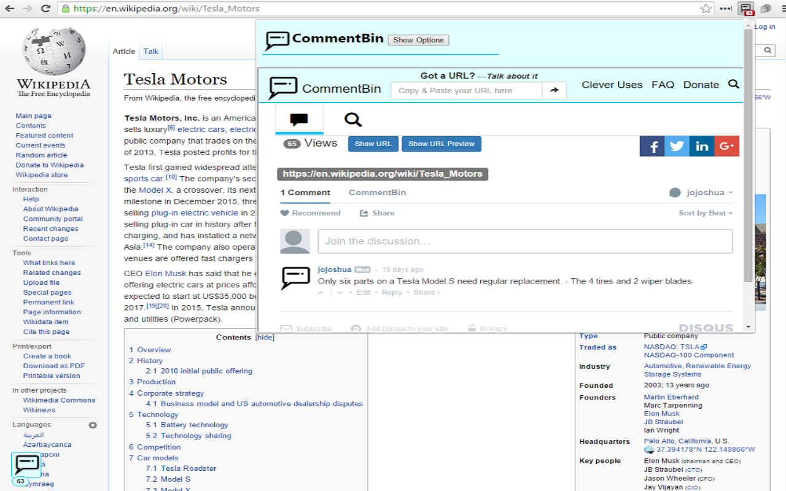Open Clever Uses menu link
786x491 pixels.
click(x=612, y=85)
